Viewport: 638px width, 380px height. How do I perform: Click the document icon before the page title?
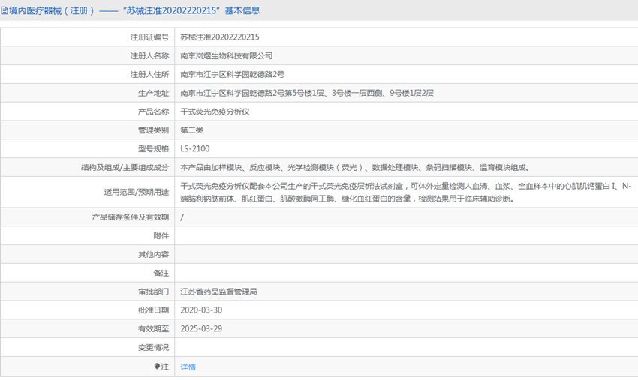(x=5, y=11)
